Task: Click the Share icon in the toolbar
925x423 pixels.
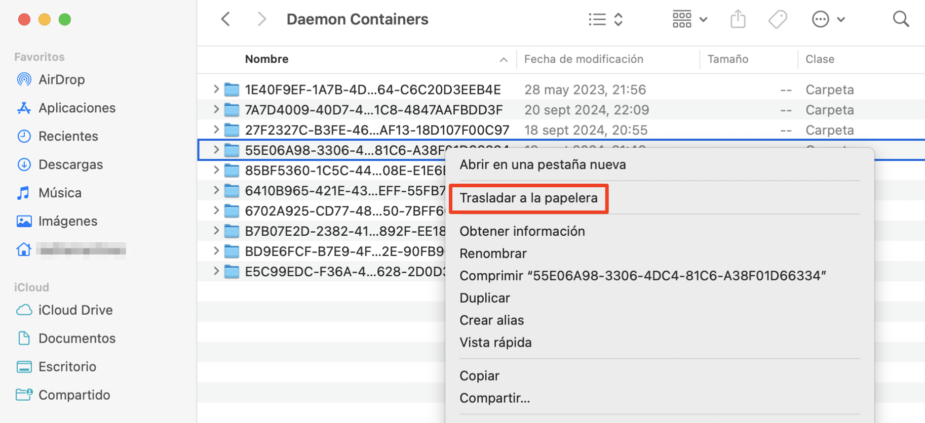Action: click(x=738, y=19)
